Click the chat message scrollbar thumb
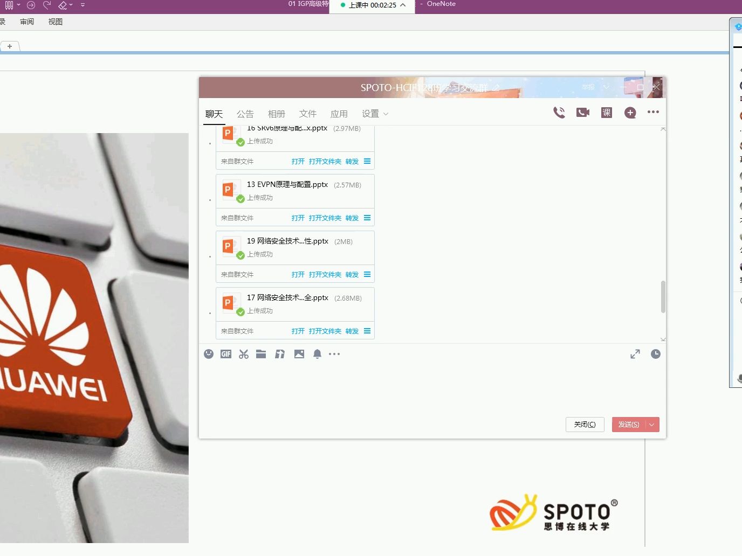This screenshot has height=556, width=742. (663, 296)
